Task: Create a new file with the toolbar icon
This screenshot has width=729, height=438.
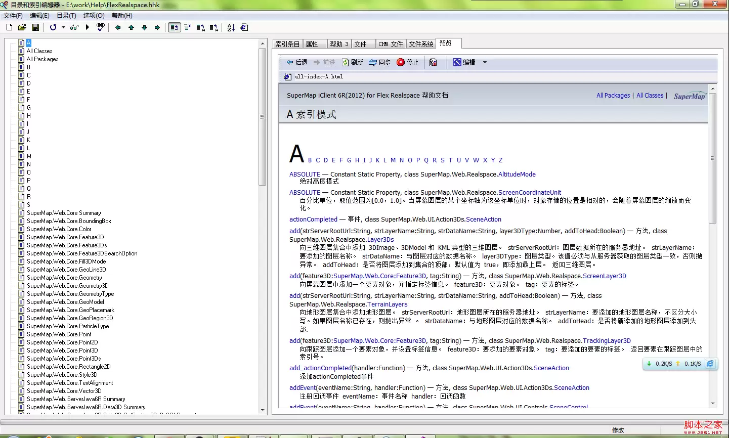Action: 9,27
